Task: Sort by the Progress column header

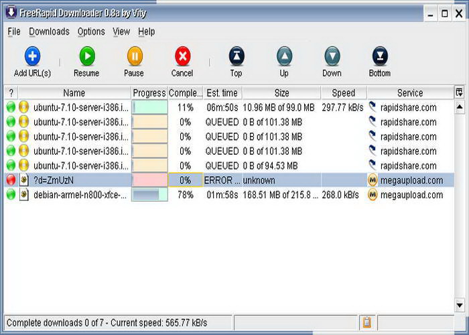Action: click(149, 92)
